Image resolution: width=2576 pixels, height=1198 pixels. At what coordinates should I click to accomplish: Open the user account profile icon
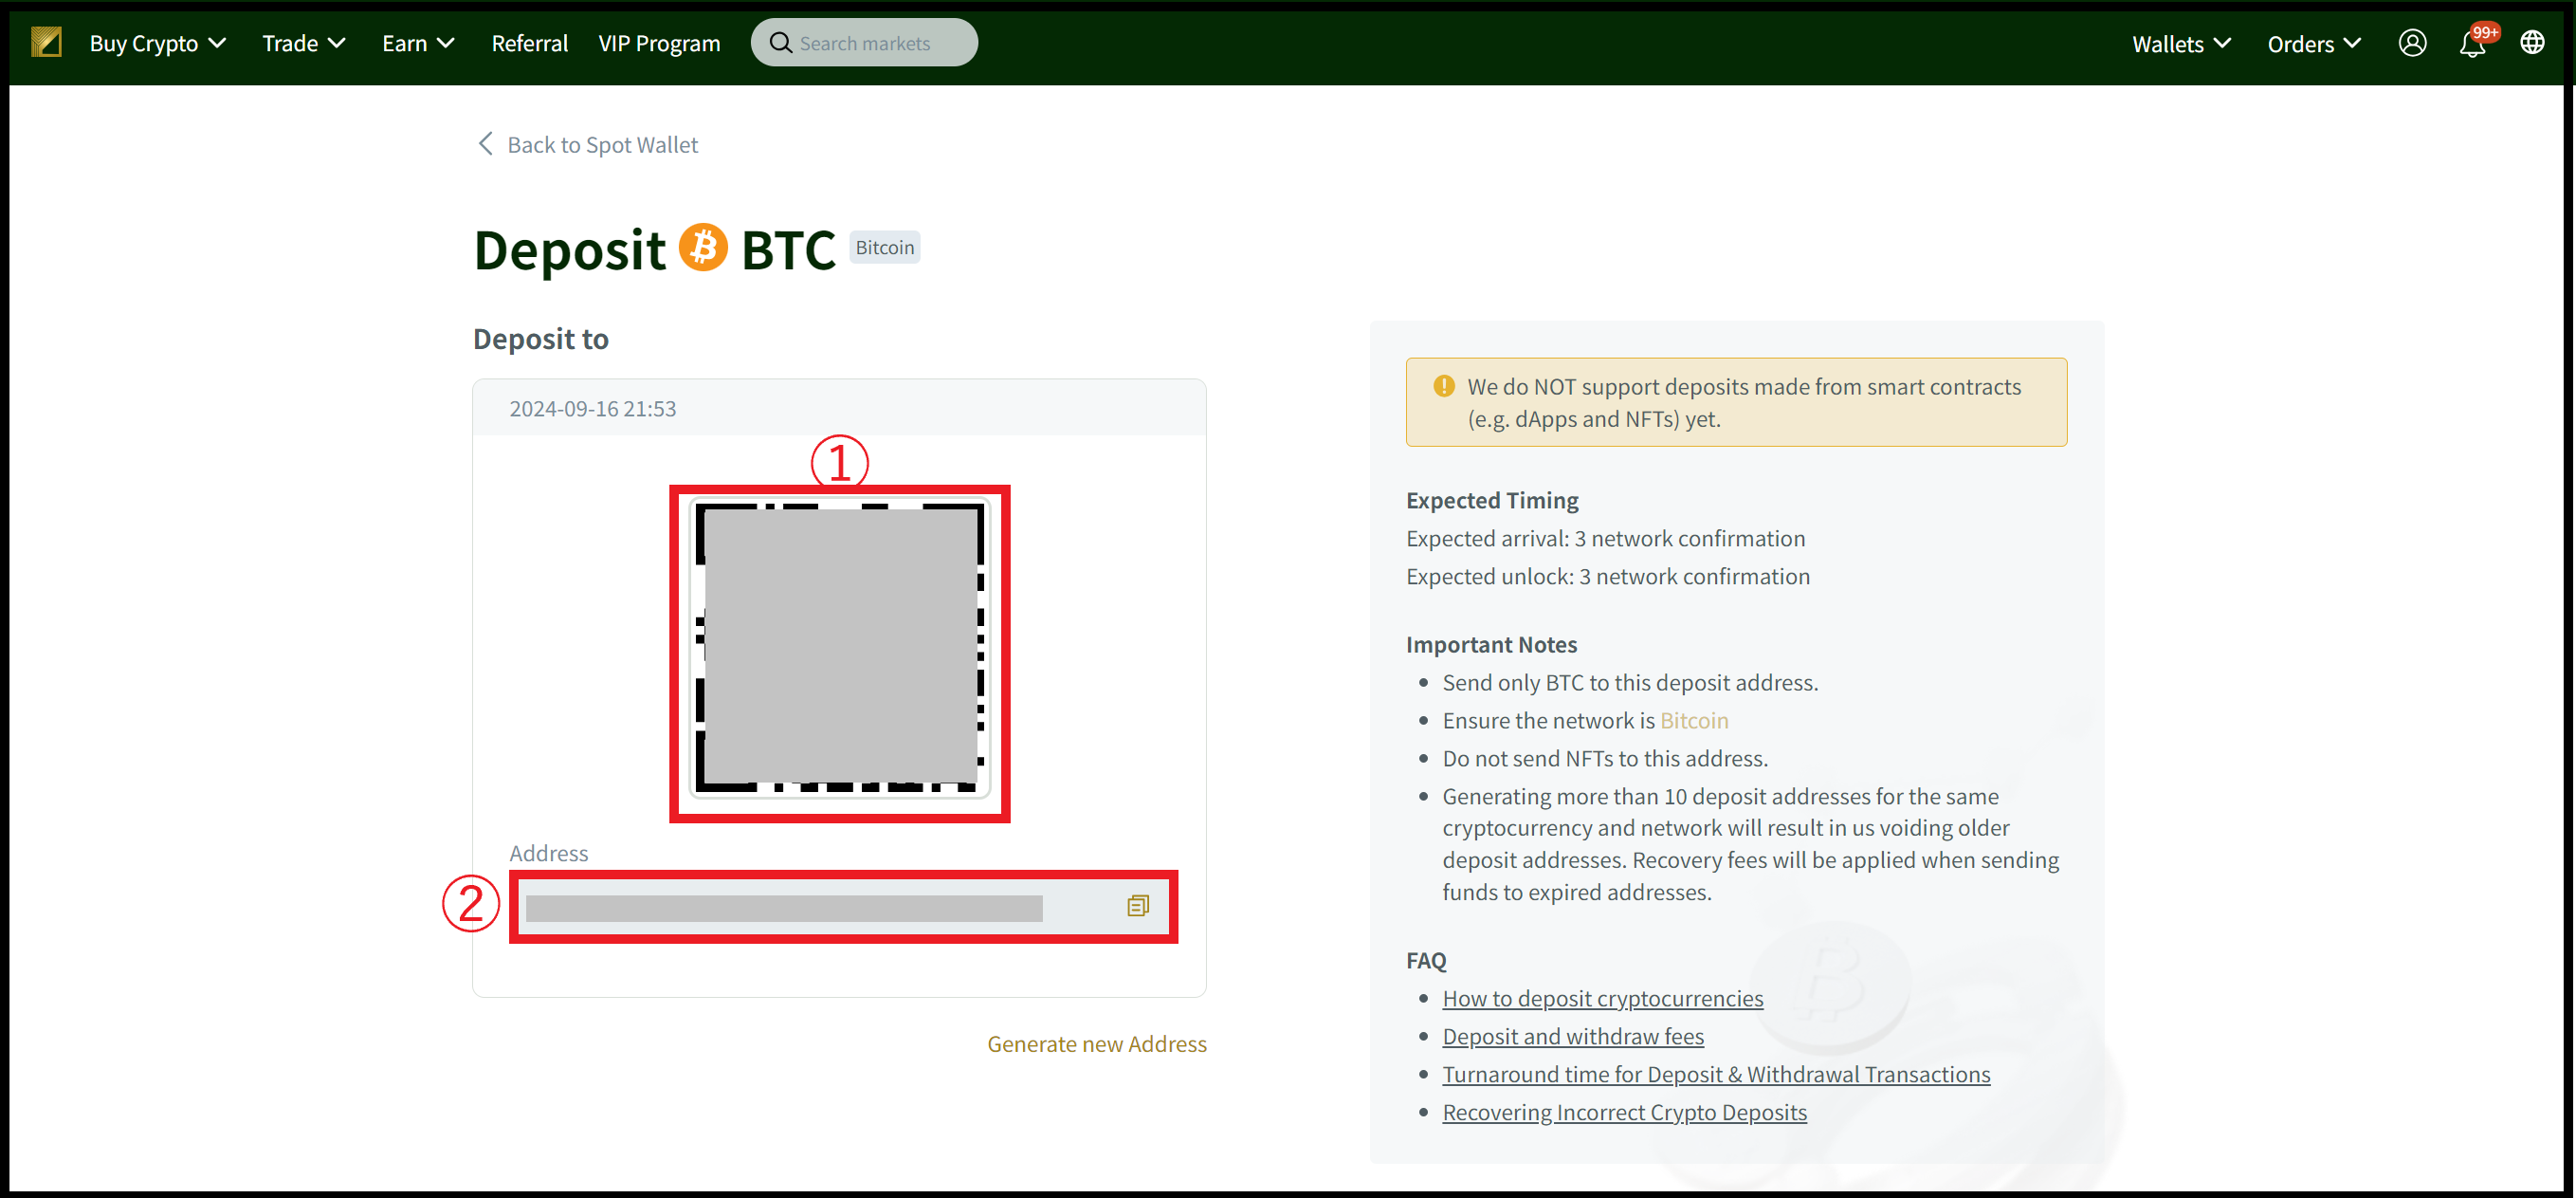click(x=2412, y=43)
